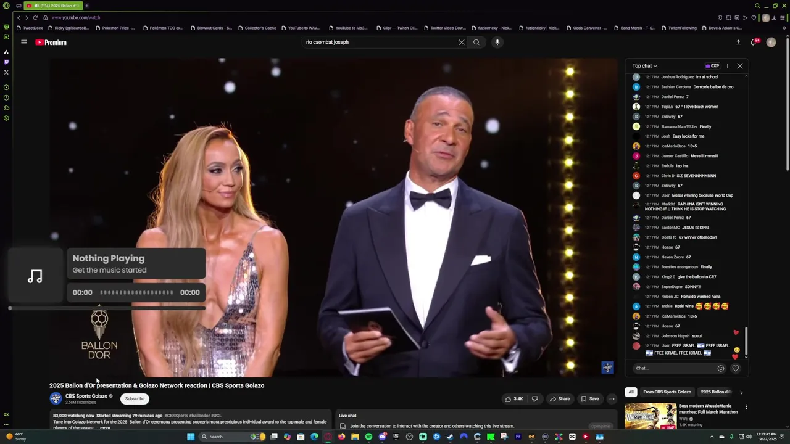Viewport: 790px width, 444px height.
Task: Open the YouTube to WAV bookmark
Action: [301, 28]
